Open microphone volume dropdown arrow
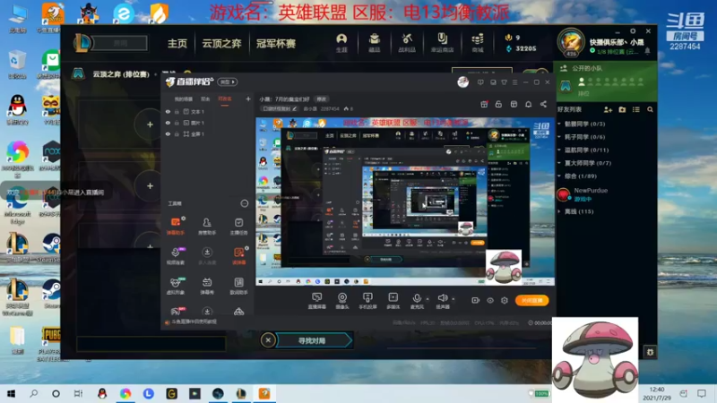 coord(428,299)
